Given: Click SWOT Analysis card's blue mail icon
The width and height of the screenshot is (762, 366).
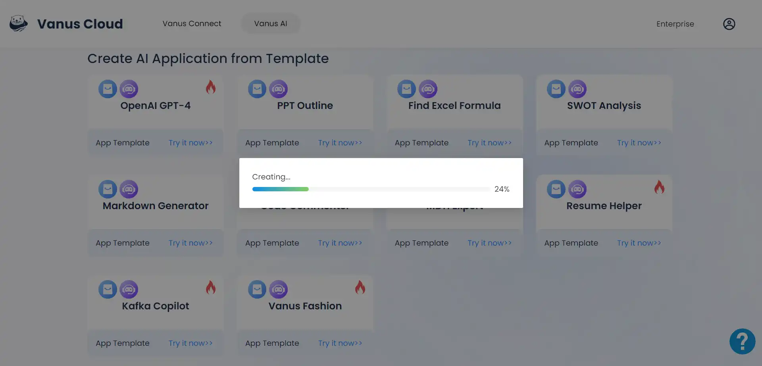Looking at the screenshot, I should pyautogui.click(x=556, y=89).
